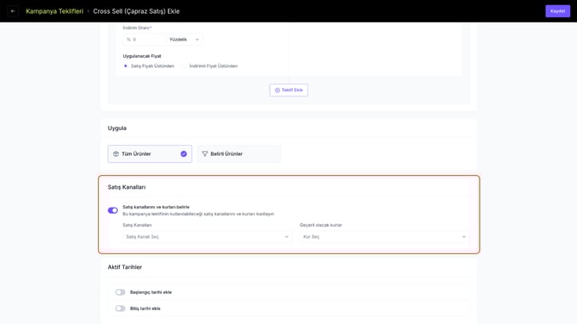The height and width of the screenshot is (324, 577).
Task: Open the Yüzdelik discount type dropdown
Action: coord(184,40)
